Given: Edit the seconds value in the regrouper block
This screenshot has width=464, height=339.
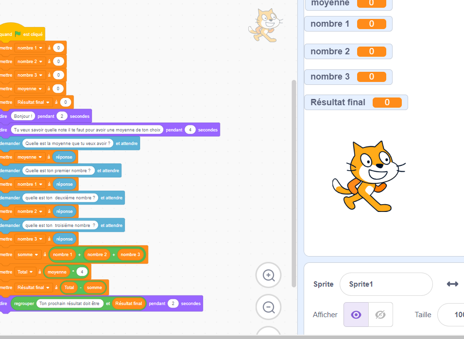Looking at the screenshot, I should coord(173,303).
